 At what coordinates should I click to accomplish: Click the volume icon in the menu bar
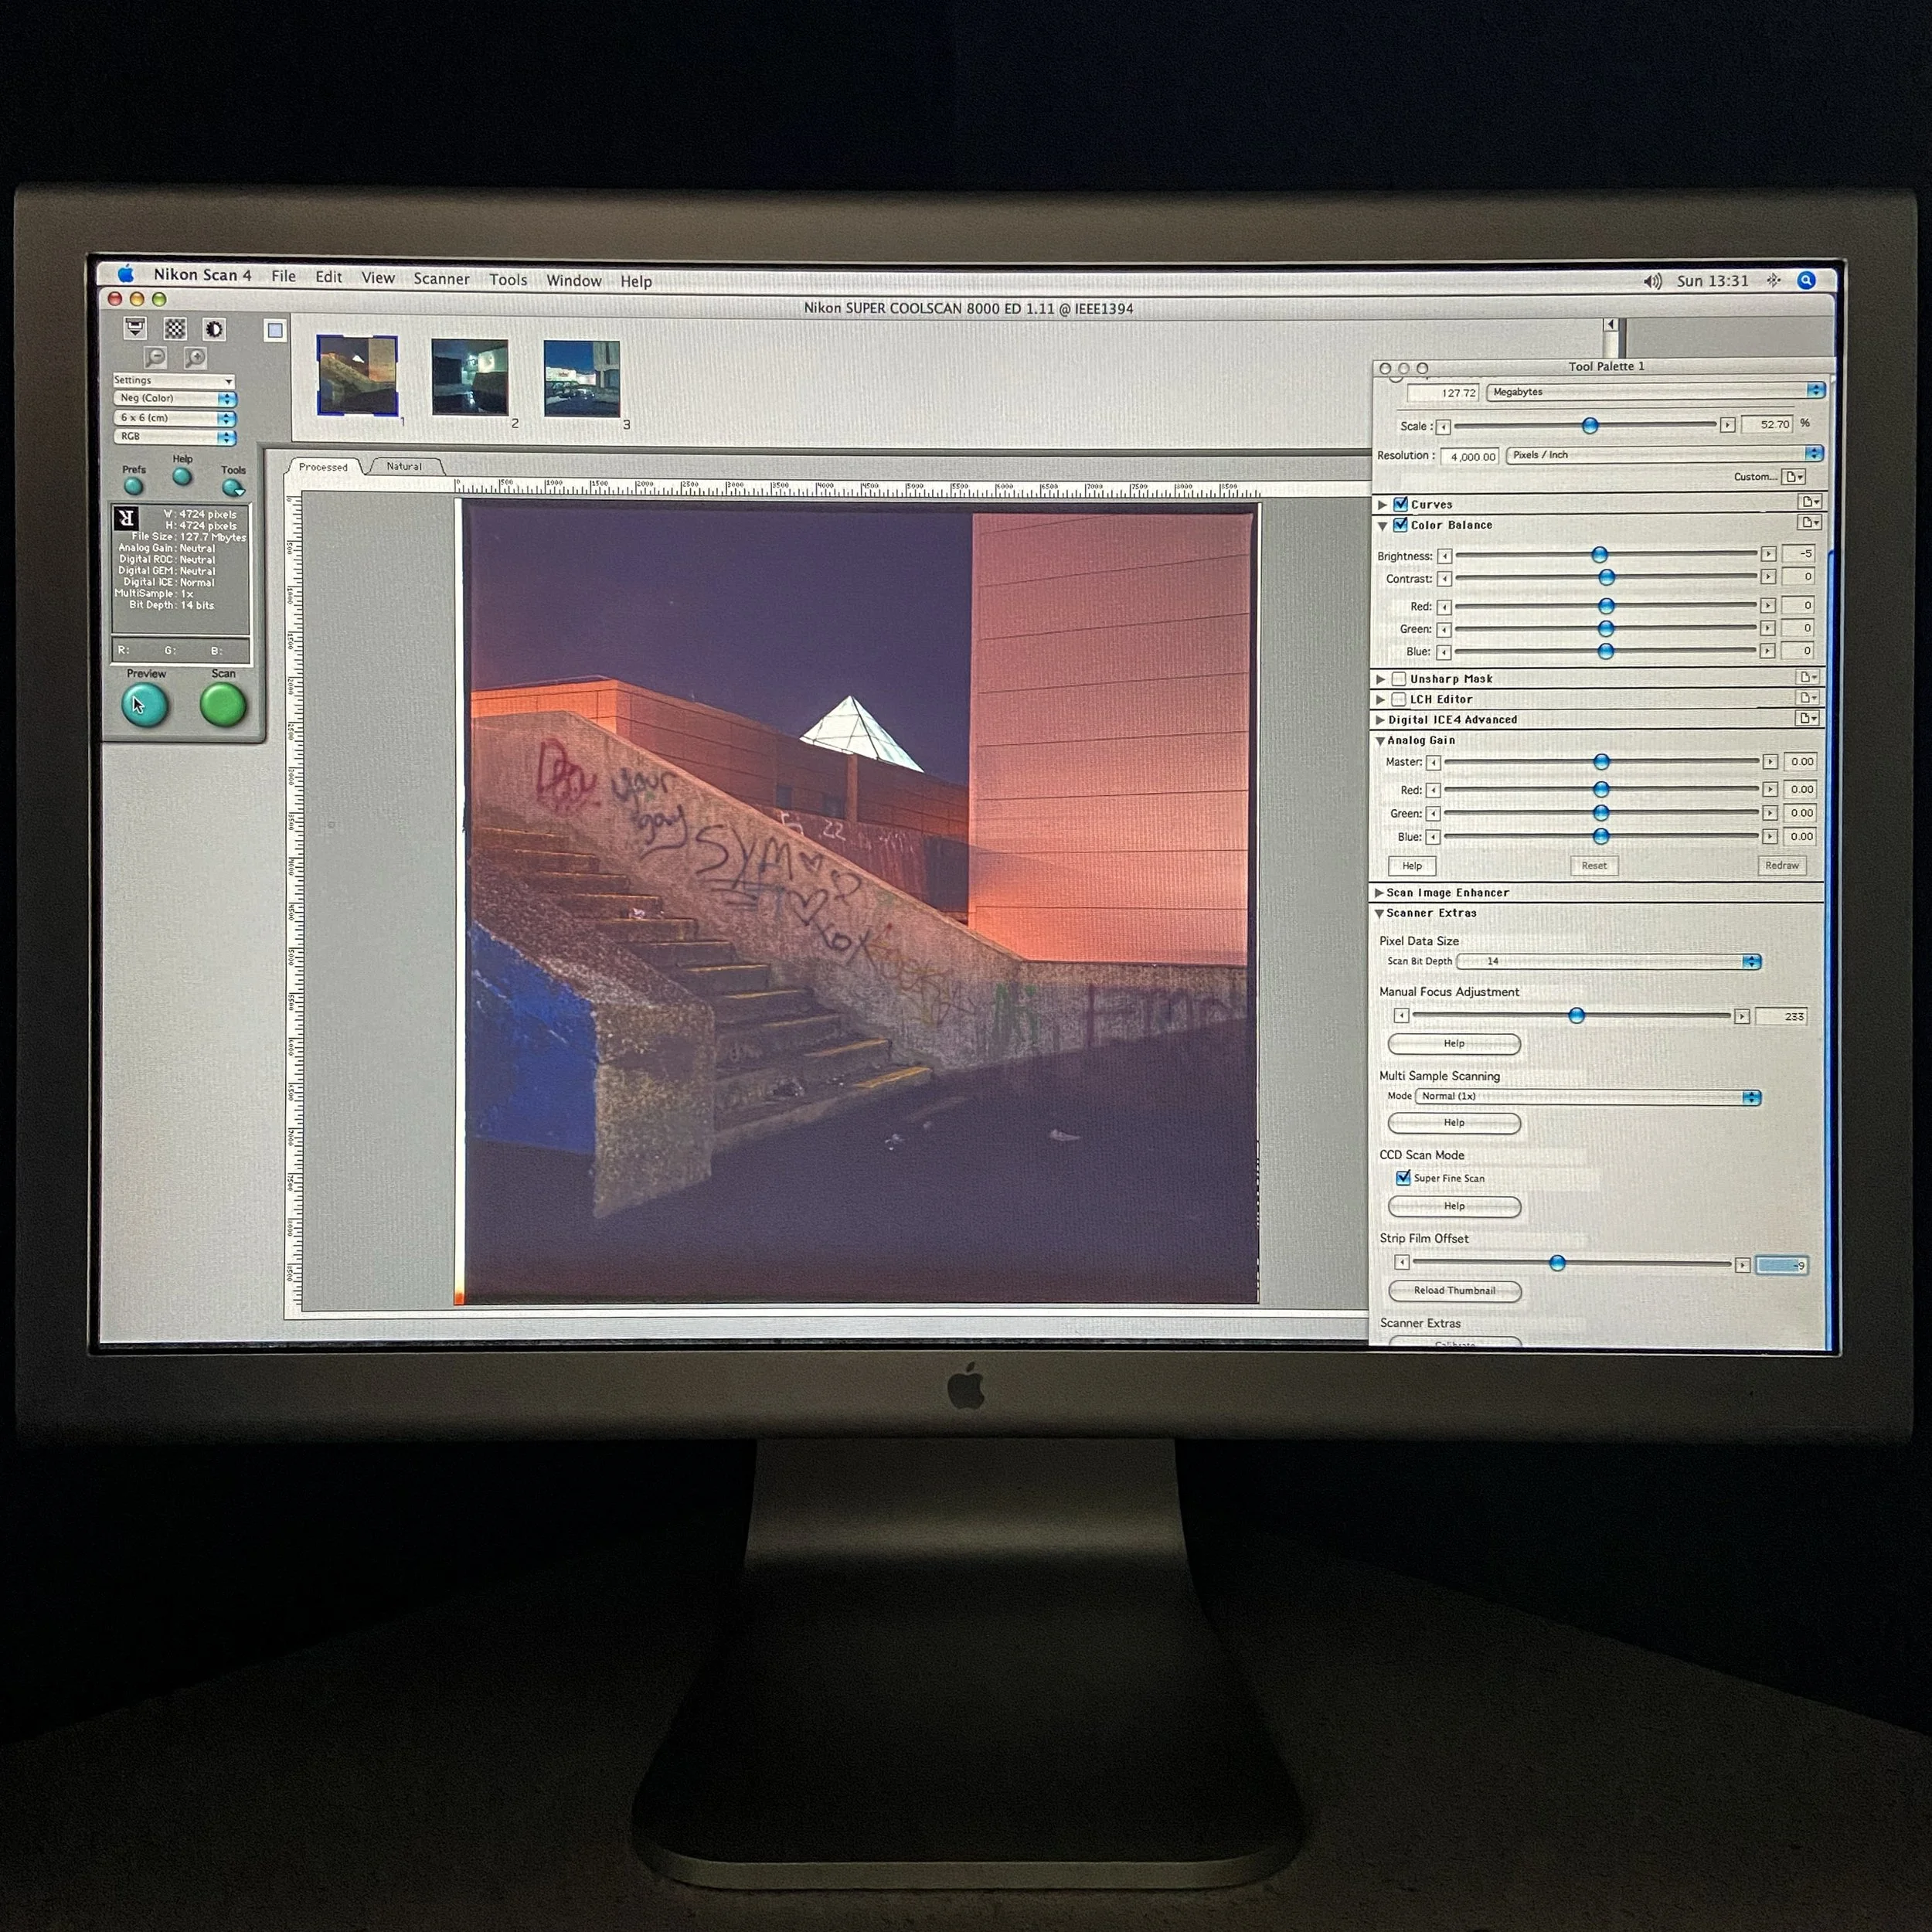click(1652, 281)
